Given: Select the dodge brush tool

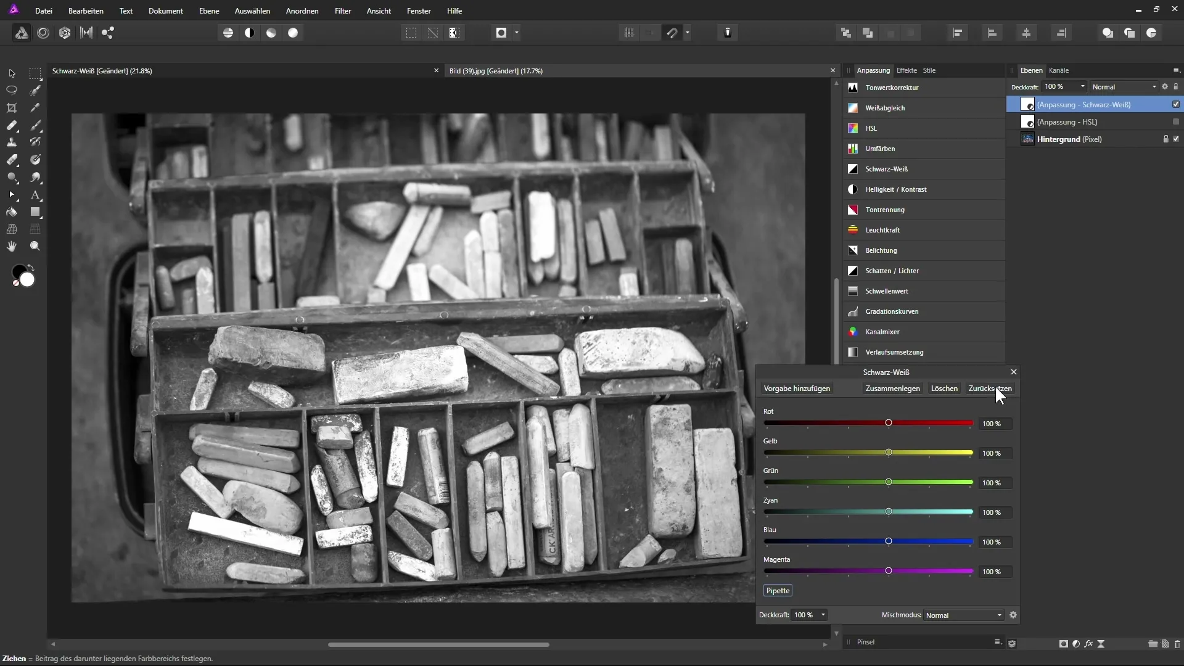Looking at the screenshot, I should tap(12, 177).
